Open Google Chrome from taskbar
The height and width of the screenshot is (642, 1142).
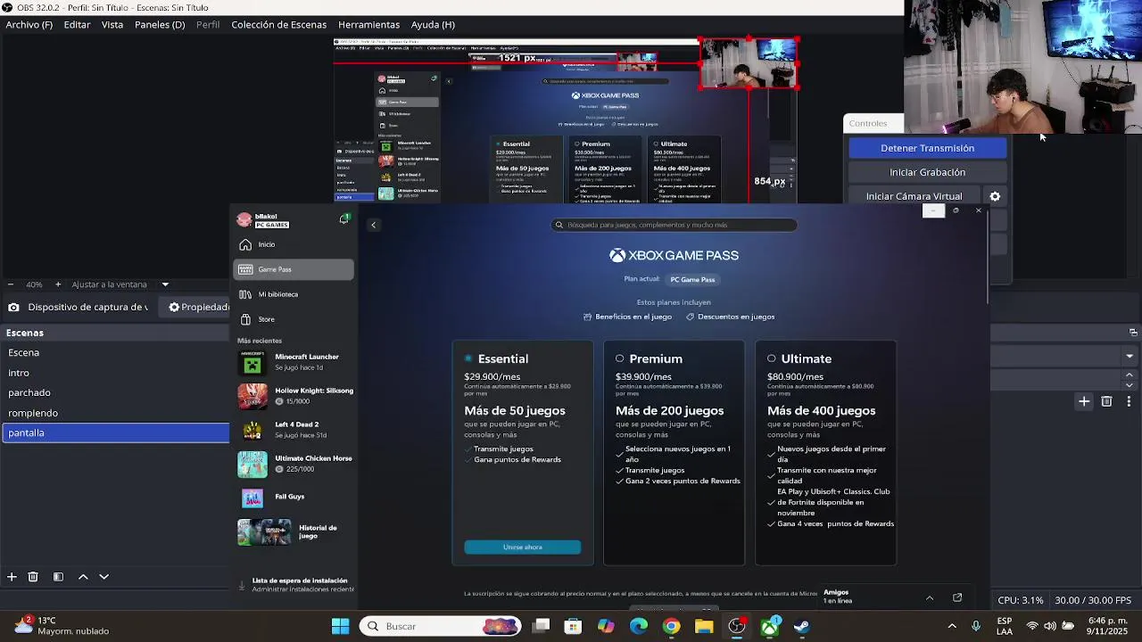[671, 626]
